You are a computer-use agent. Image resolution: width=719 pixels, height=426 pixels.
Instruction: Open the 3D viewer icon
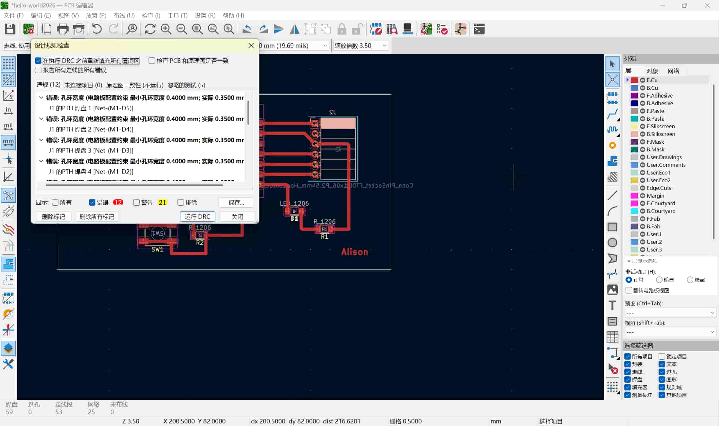pyautogui.click(x=407, y=29)
